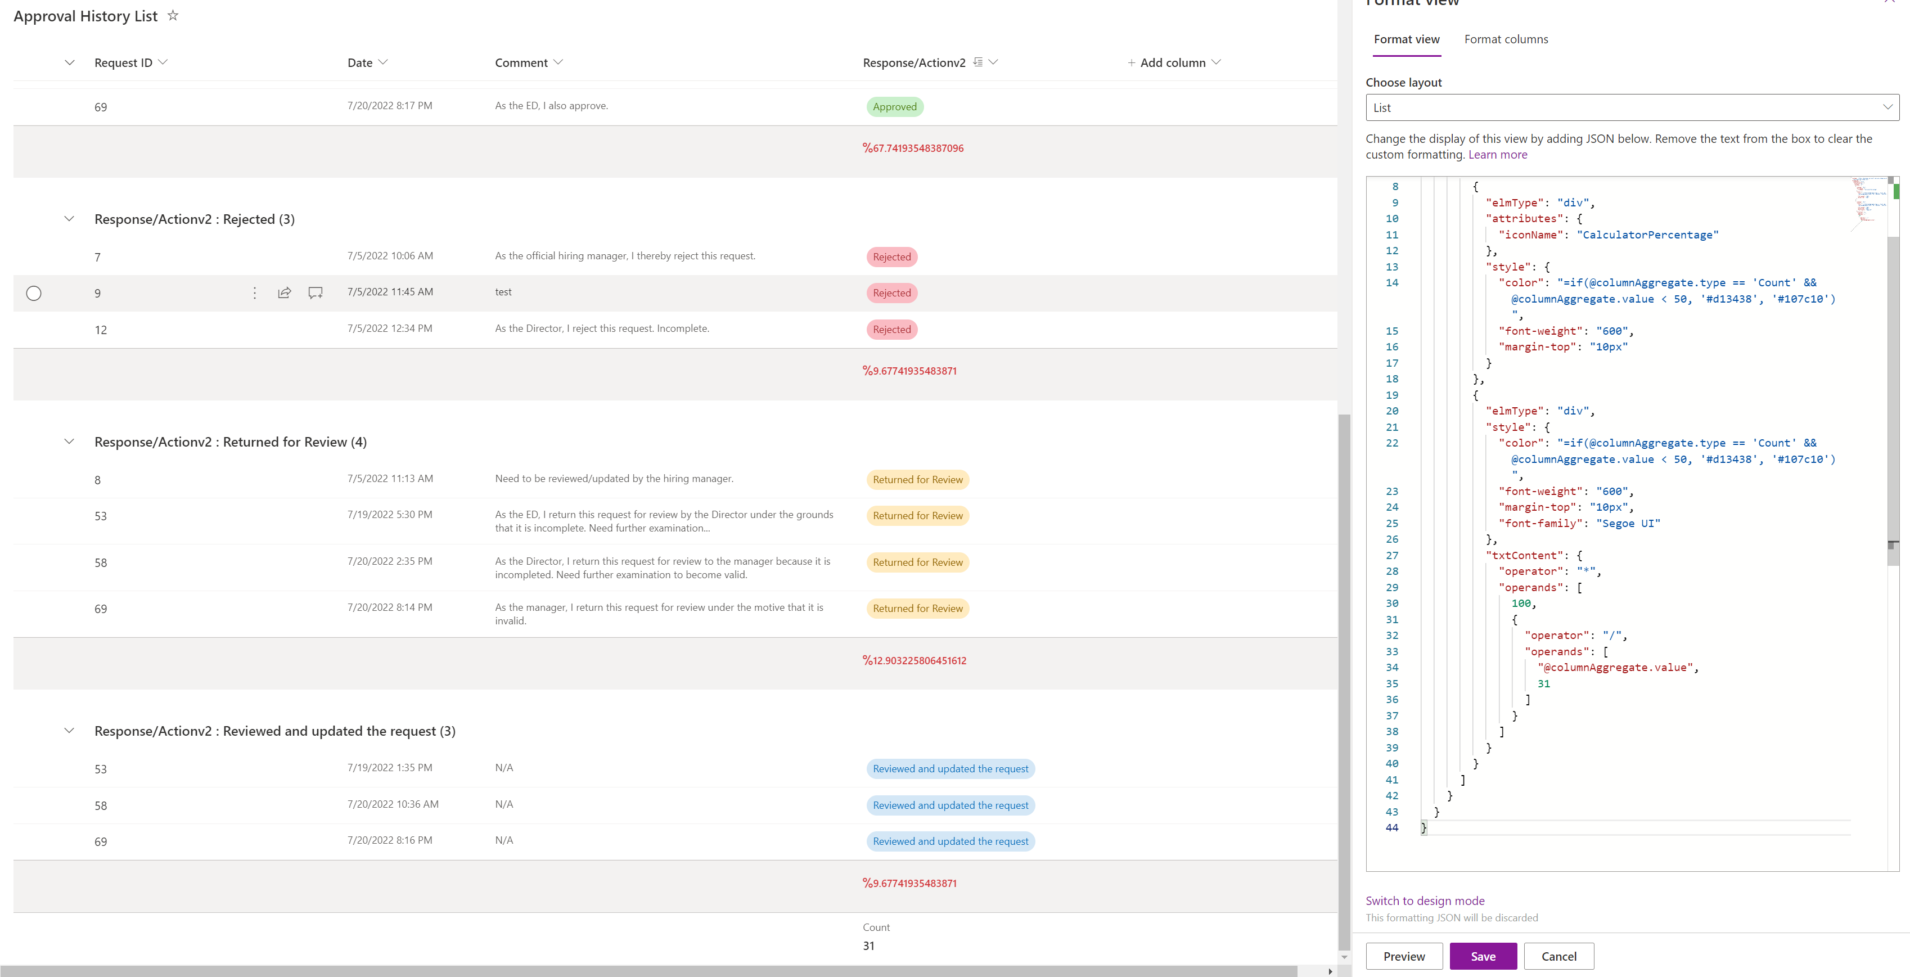Select row 9 using its circle checkbox
Viewport: 1910px width, 977px height.
[x=34, y=294]
